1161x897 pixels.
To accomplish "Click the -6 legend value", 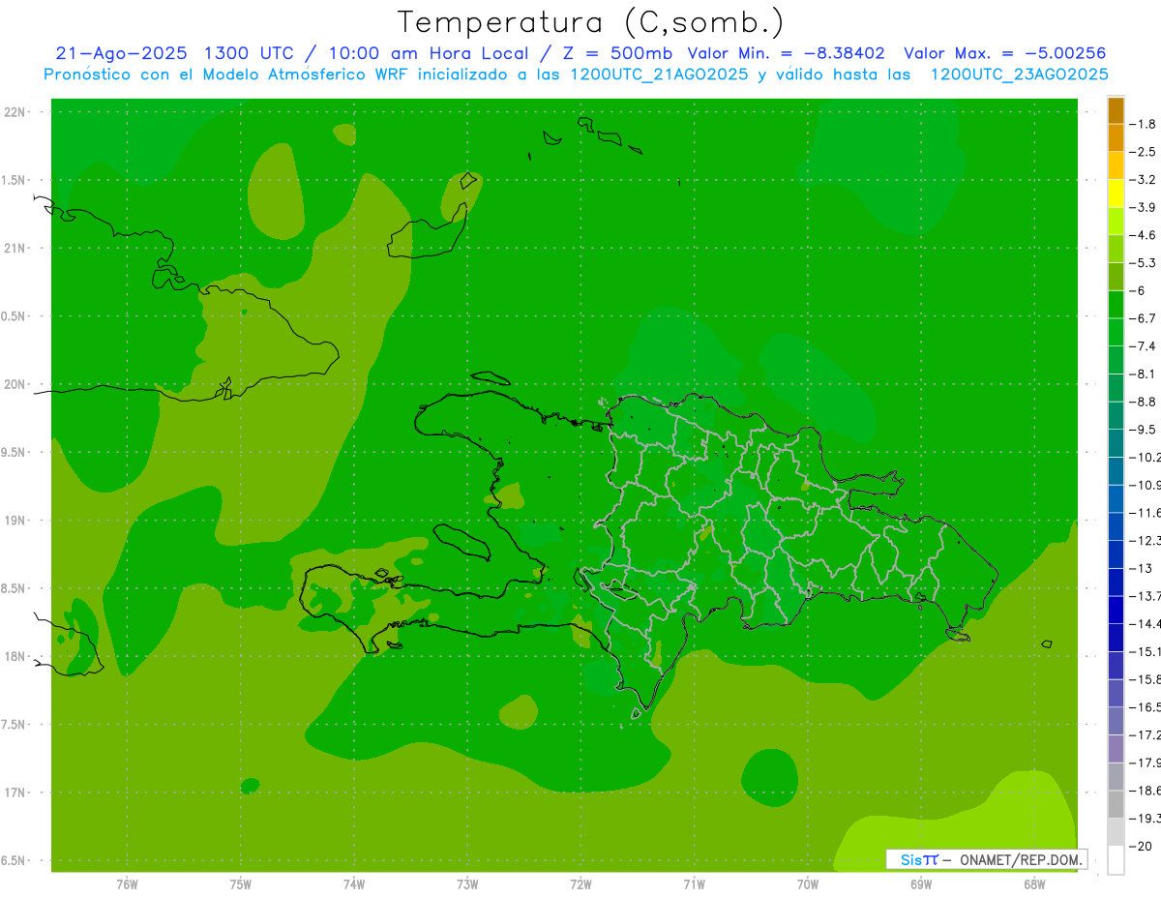I will pyautogui.click(x=1138, y=290).
